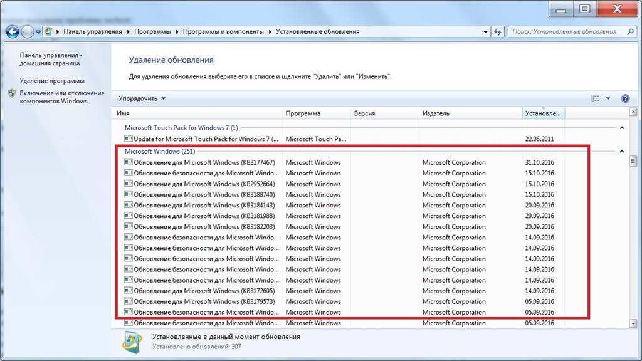Click icon of KB3184143 update row

[x=128, y=205]
